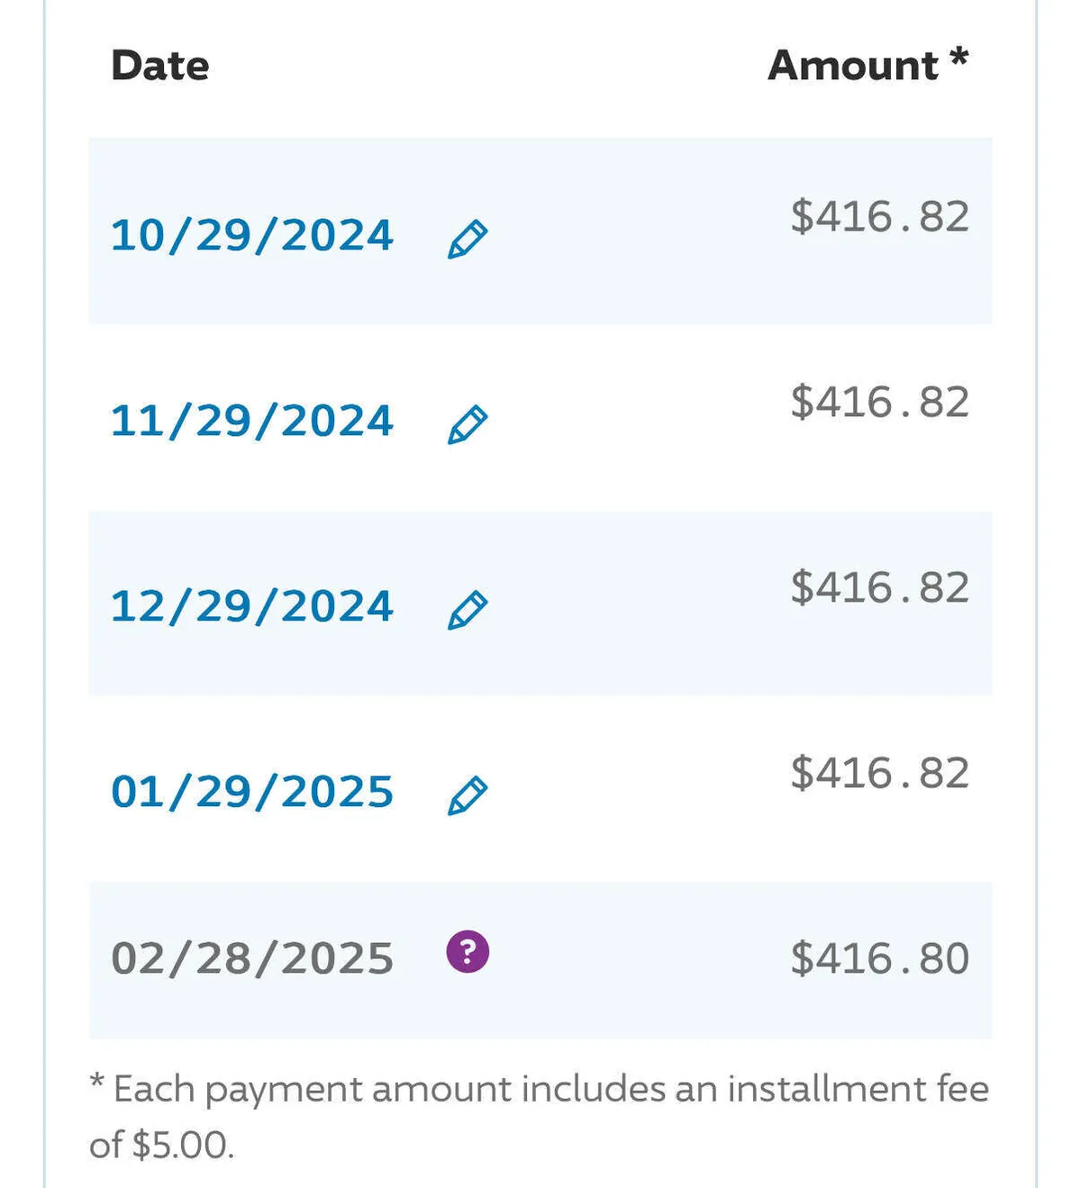Tap the pencil icon beside 12/29/2024
1081x1188 pixels.
coord(468,611)
